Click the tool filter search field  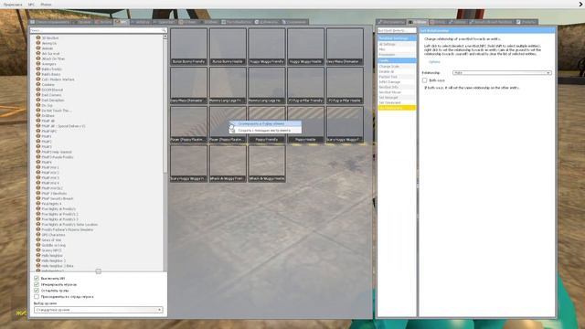point(397,30)
